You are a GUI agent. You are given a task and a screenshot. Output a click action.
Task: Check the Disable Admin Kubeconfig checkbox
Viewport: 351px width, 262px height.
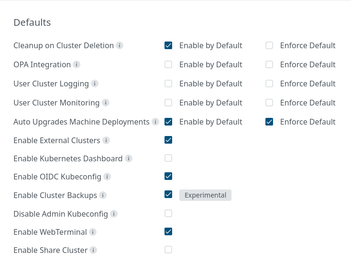168,213
